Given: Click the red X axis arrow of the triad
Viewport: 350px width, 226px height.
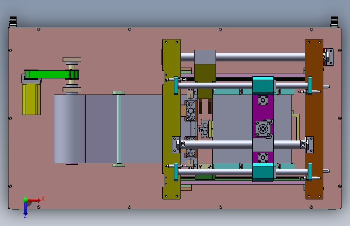Looking at the screenshot, I should 34,200.
